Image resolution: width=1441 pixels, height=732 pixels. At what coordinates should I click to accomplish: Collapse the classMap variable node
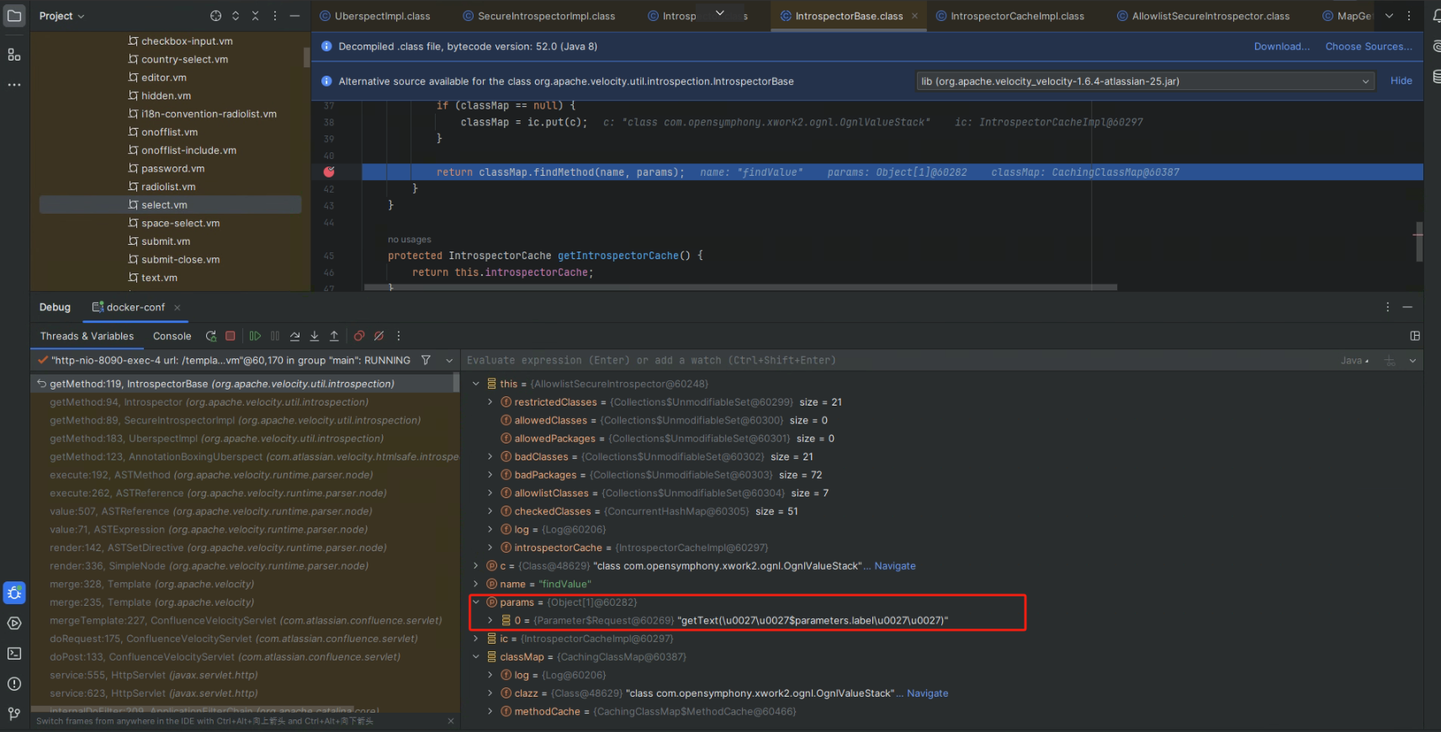[x=476, y=657]
